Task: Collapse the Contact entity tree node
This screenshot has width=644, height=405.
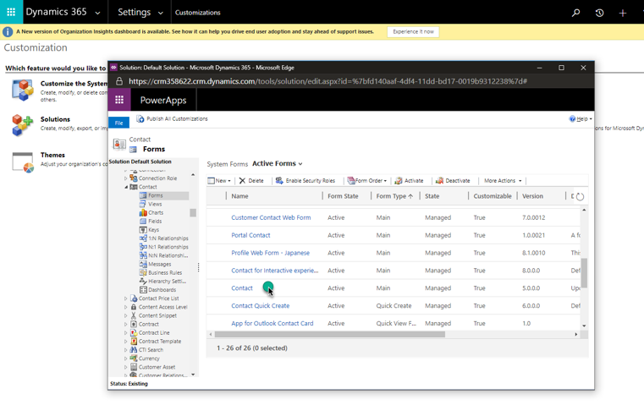Action: (x=126, y=187)
